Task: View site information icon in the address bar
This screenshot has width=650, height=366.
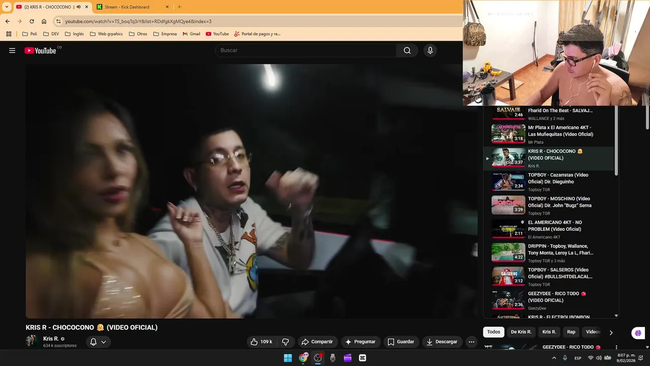Action: tap(58, 21)
